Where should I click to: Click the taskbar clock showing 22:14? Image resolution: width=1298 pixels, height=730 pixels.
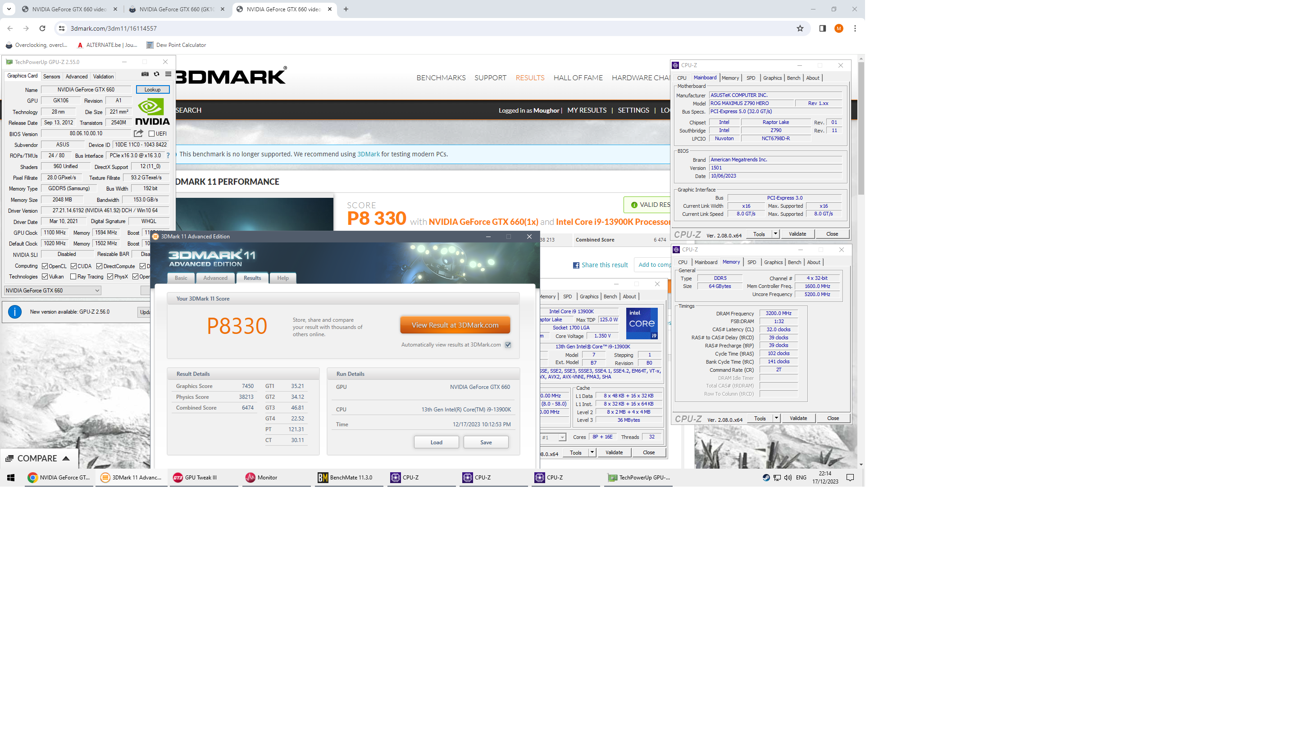(x=825, y=477)
